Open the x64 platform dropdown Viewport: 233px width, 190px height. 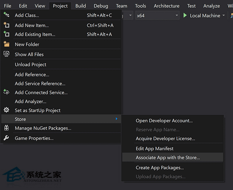157,15
